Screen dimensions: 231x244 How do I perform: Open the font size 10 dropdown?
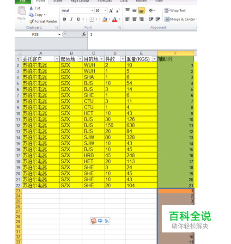pos(105,11)
